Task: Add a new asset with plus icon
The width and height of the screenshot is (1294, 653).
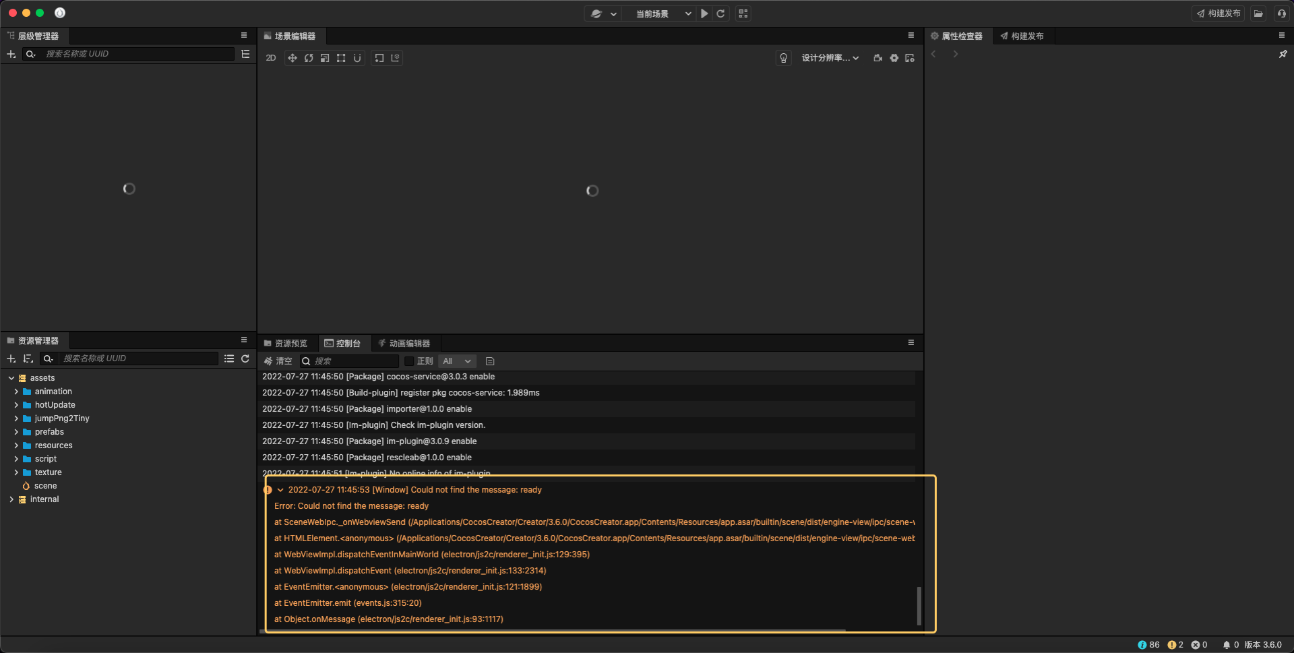Action: tap(11, 359)
